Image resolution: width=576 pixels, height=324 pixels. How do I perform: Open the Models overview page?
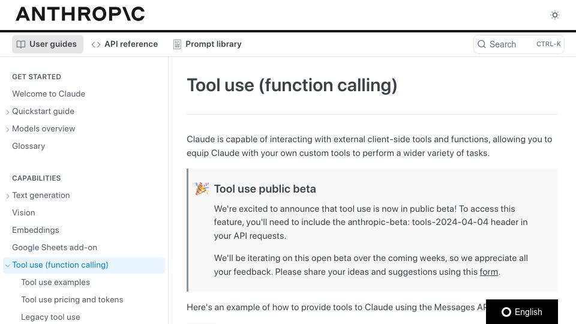(x=43, y=128)
